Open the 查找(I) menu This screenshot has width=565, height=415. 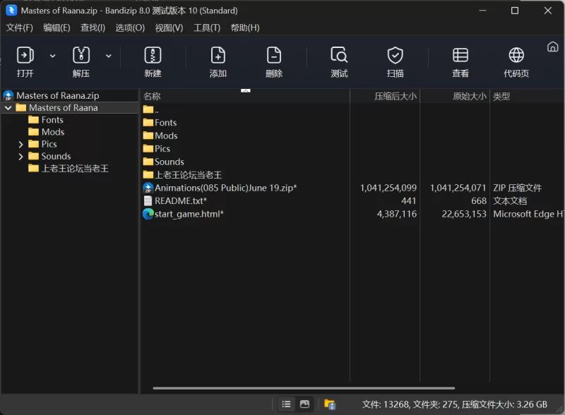(93, 28)
